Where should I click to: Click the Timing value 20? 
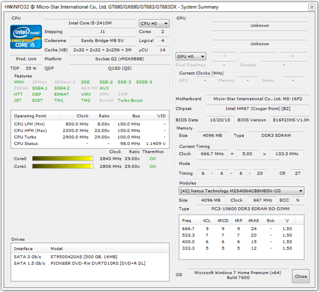pyautogui.click(x=260, y=173)
